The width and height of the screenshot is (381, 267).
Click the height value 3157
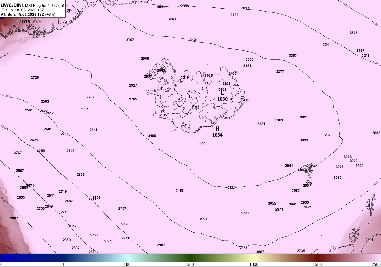click(360, 51)
